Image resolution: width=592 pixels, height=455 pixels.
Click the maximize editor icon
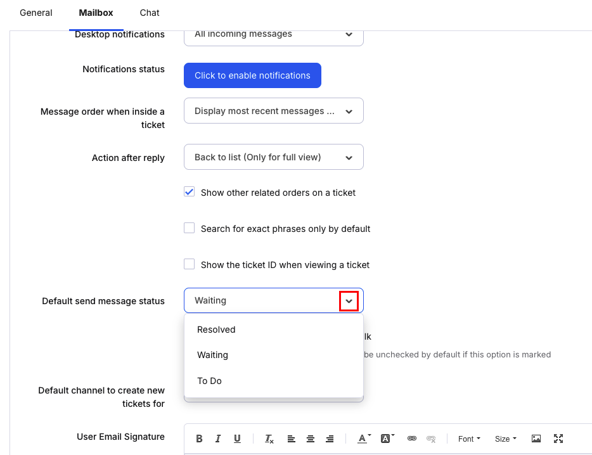[x=558, y=439]
